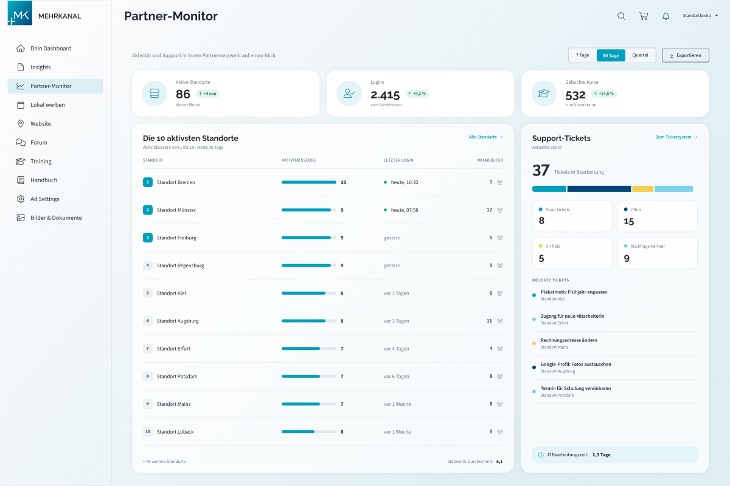Image resolution: width=730 pixels, height=486 pixels.
Task: Expand the Standortkonto account dropdown
Action: pyautogui.click(x=700, y=16)
